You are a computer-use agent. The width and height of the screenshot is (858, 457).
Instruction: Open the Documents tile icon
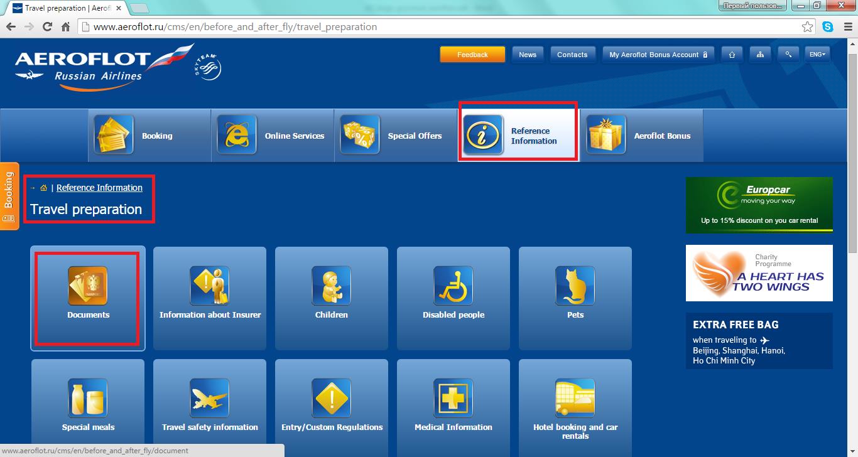coord(88,286)
